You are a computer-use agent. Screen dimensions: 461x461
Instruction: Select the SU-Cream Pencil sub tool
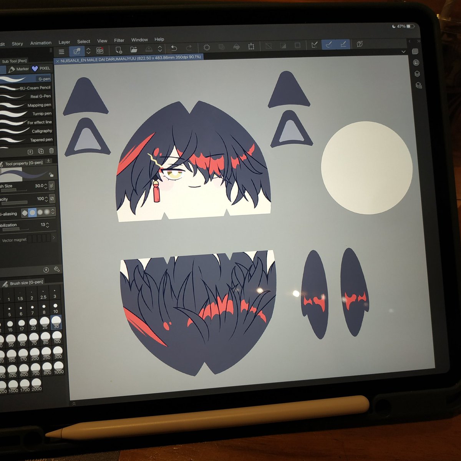(25, 88)
